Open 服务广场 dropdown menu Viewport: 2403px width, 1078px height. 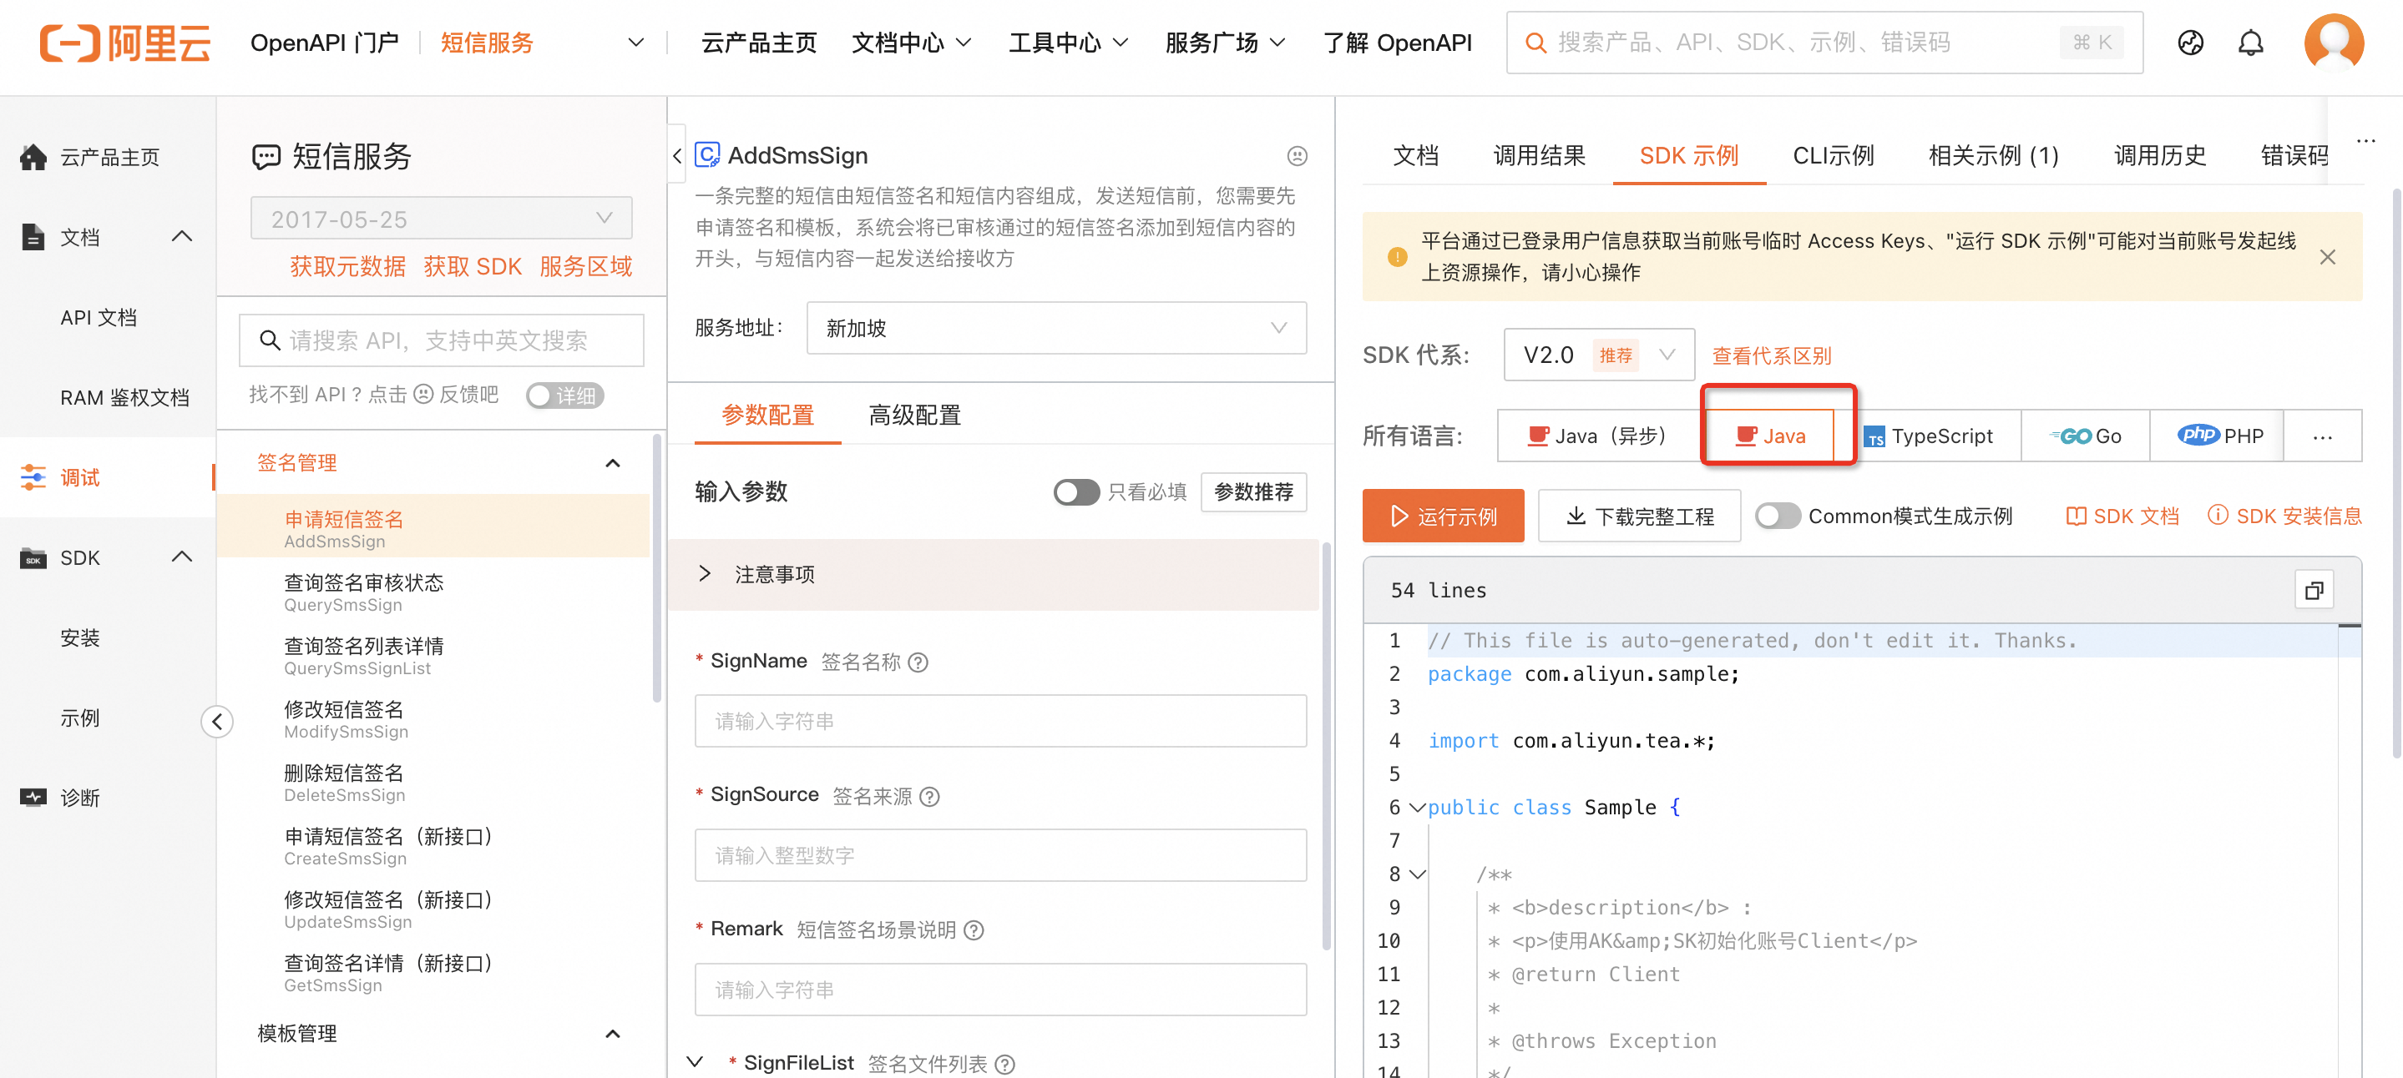point(1225,43)
